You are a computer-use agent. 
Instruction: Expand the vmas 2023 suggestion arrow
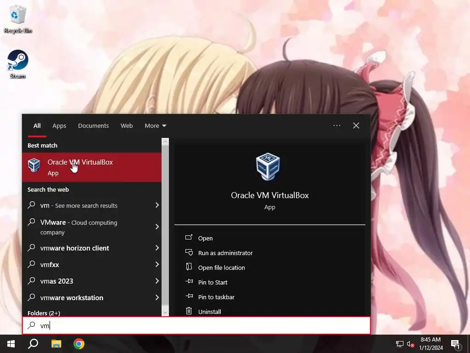click(157, 281)
